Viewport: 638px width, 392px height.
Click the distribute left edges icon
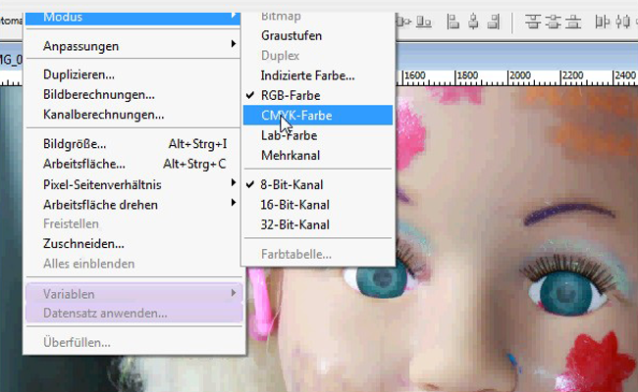point(603,22)
